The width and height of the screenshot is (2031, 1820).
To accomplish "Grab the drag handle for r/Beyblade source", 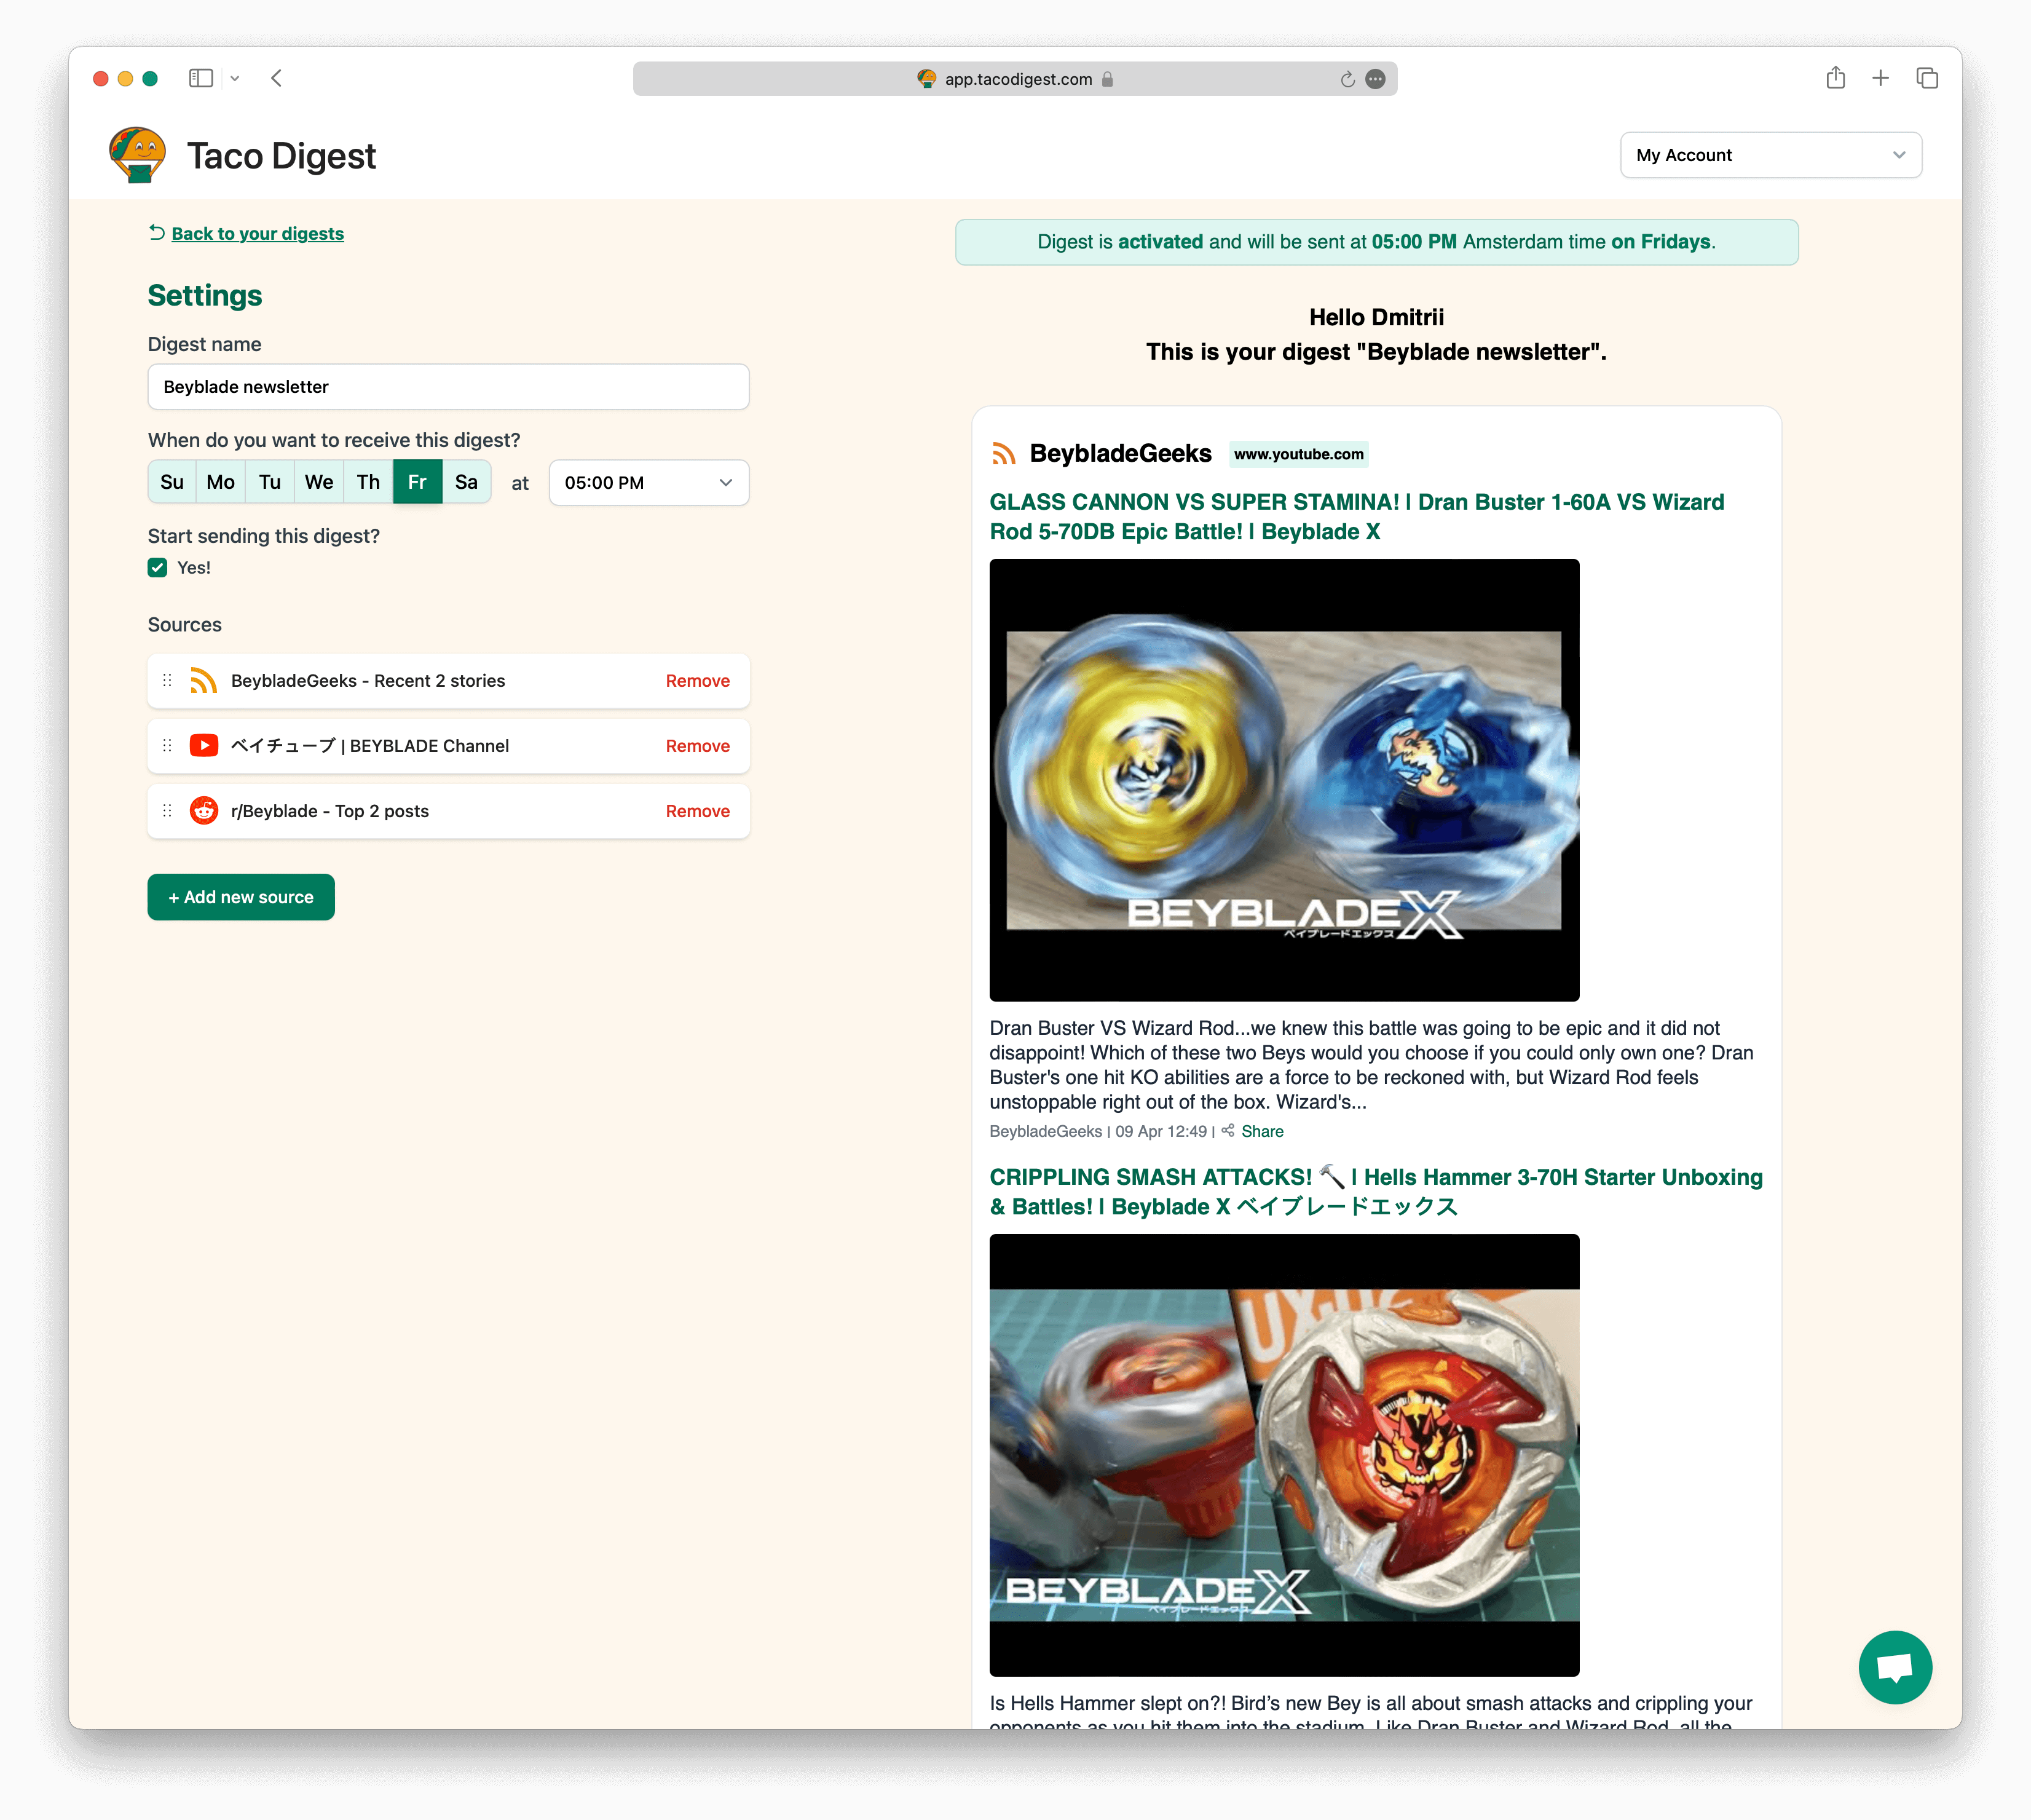I will 168,811.
